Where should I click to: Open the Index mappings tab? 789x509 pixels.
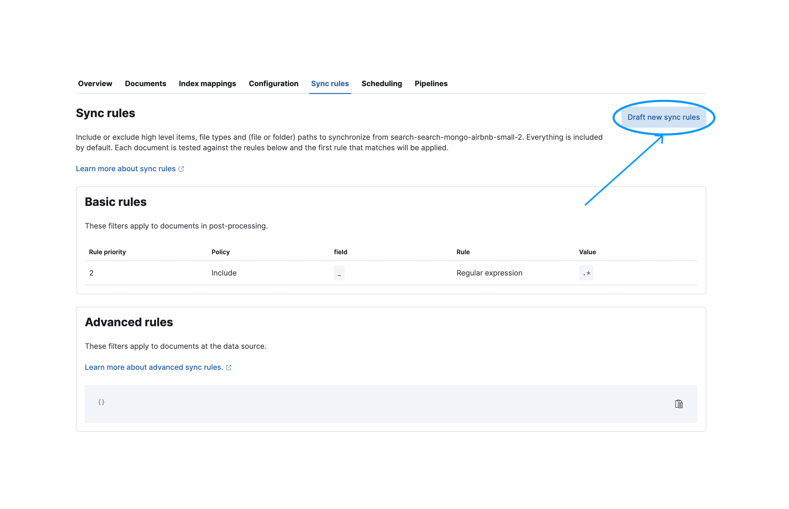coord(207,84)
